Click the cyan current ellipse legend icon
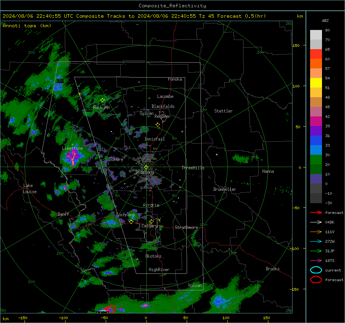Viewport: 345px width, 323px height. pyautogui.click(x=316, y=270)
